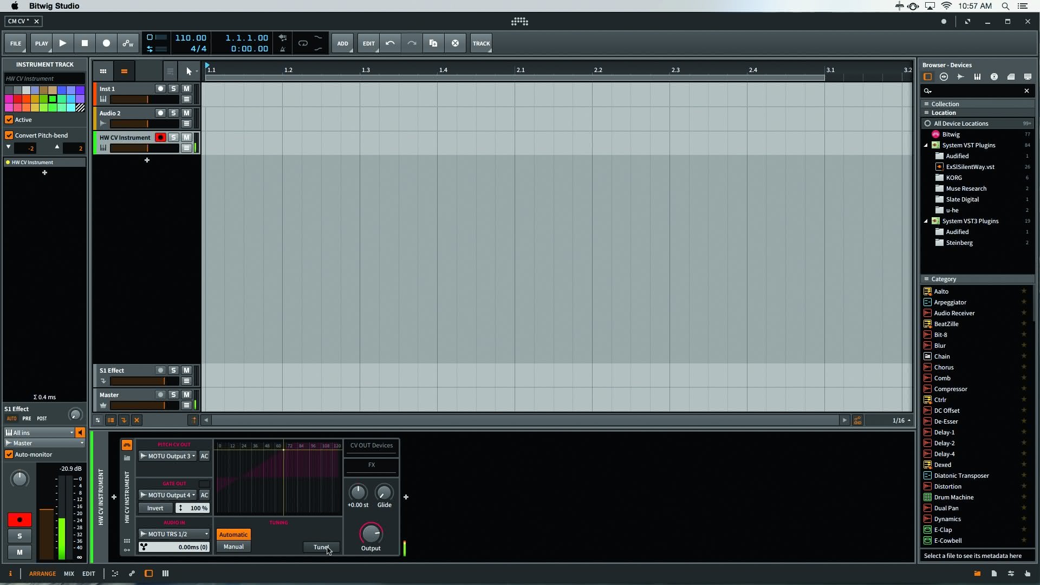Solo the Inst 1 track
This screenshot has height=585, width=1040.
(173, 89)
